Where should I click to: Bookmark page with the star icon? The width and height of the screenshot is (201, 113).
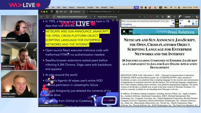click(145, 17)
